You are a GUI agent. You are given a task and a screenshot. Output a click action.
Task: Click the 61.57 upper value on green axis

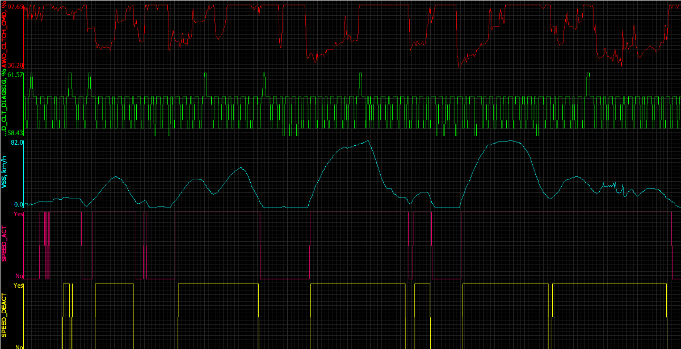point(15,75)
